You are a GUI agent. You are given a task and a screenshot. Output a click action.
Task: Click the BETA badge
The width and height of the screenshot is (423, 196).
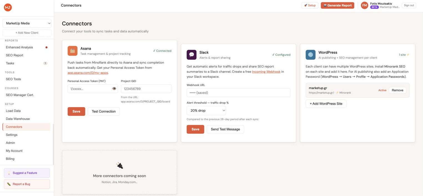tap(374, 7)
